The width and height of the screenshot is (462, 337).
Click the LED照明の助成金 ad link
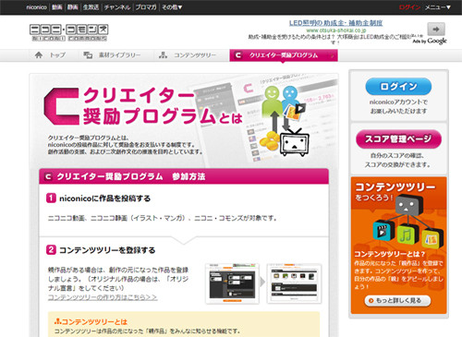coord(335,23)
